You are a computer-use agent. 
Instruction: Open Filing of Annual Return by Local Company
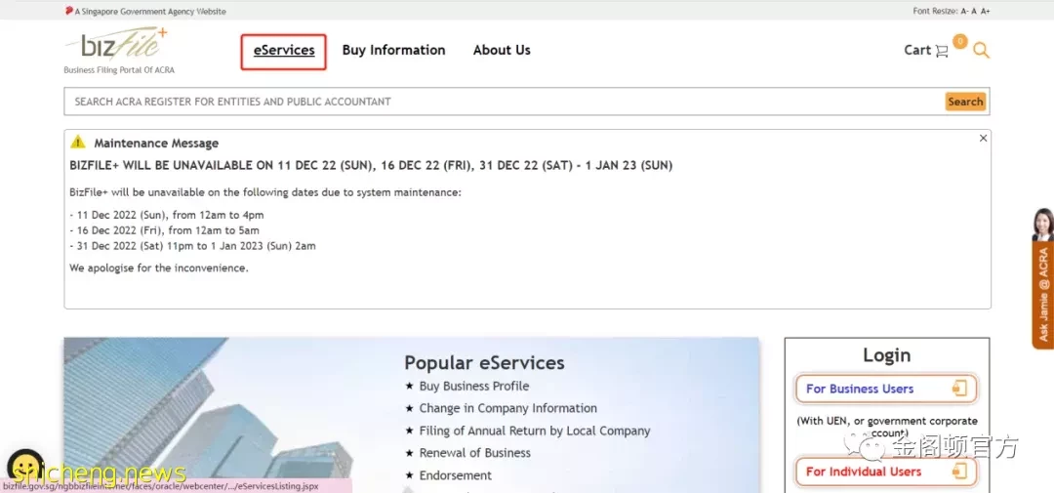pyautogui.click(x=535, y=431)
